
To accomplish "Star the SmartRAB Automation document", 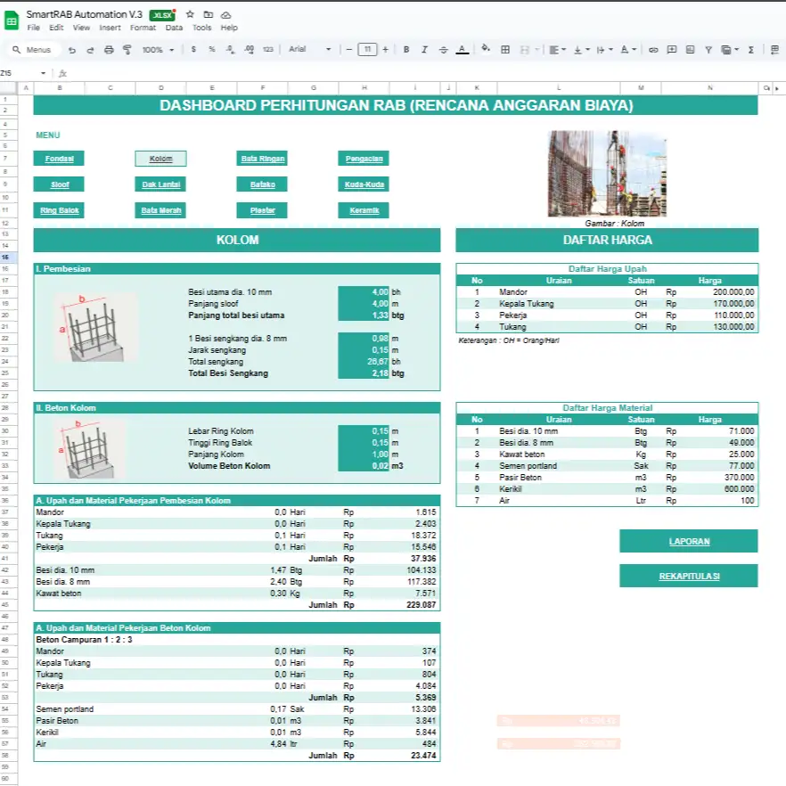I will coord(190,14).
